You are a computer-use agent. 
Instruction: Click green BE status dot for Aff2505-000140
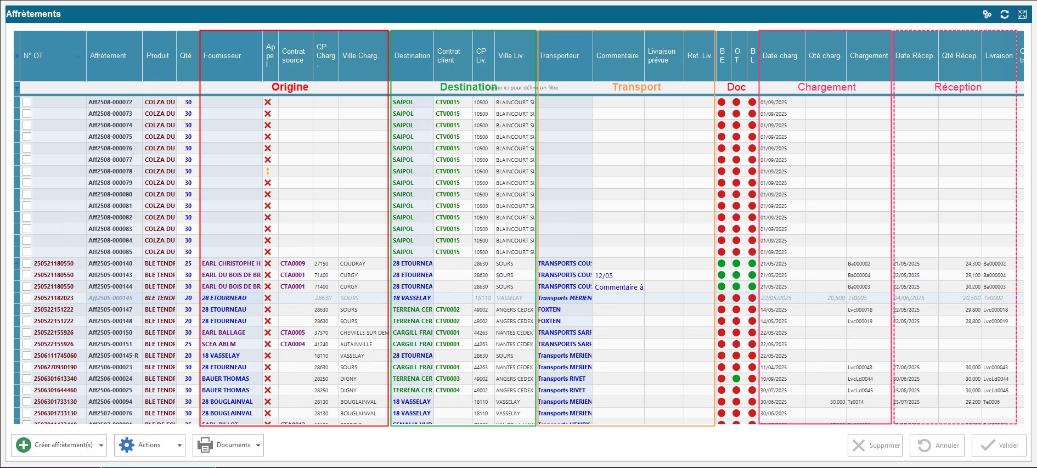pos(722,263)
